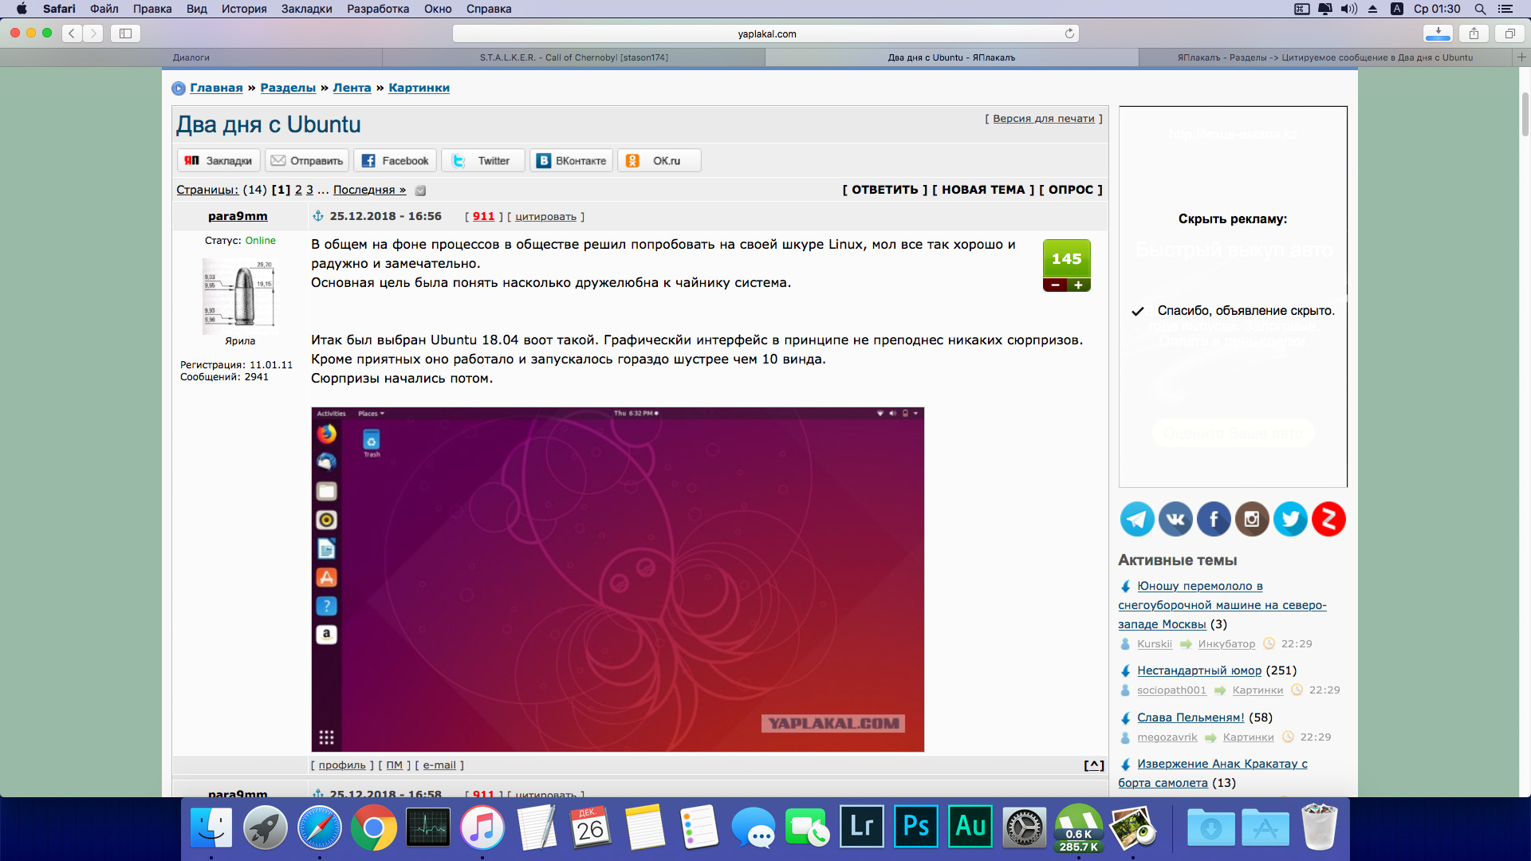Launch Google Chrome from the Dock
Image resolution: width=1531 pixels, height=861 pixels.
pyautogui.click(x=374, y=828)
